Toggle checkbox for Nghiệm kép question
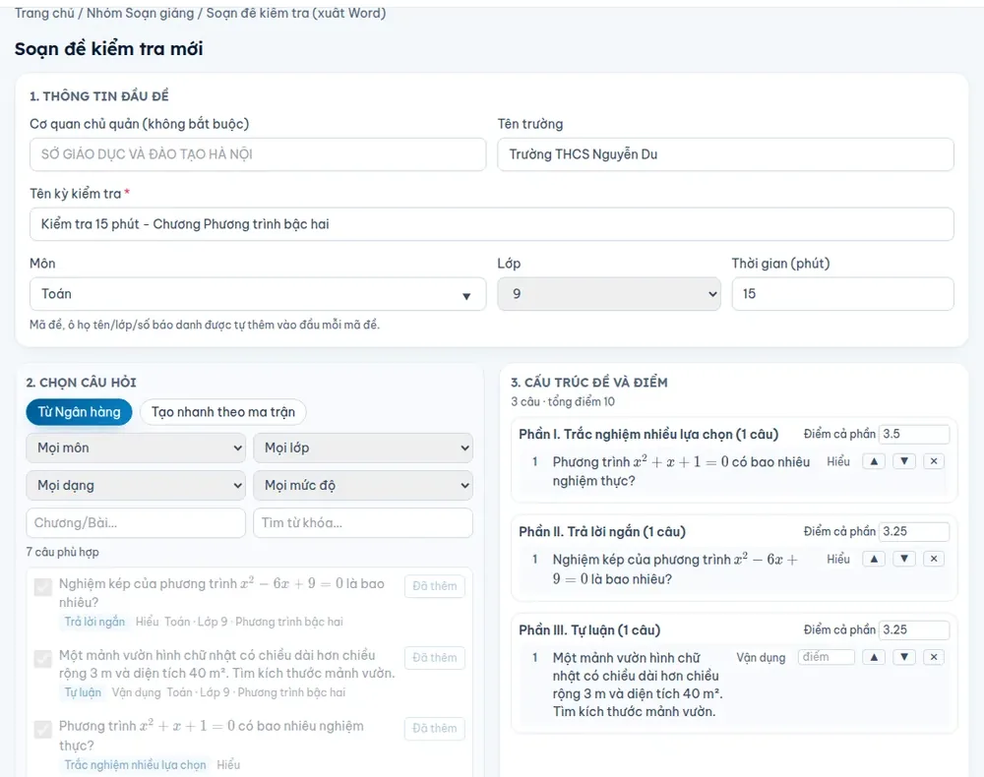Screen dimensions: 984x777 click(43, 587)
